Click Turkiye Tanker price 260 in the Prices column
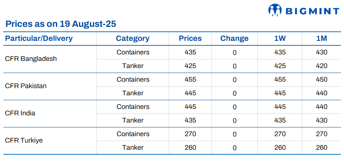344x163 pixels. tap(190, 147)
